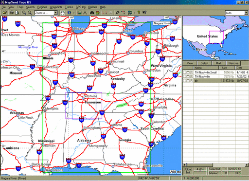
Task: Activate the hand pan tool
Action: (62, 13)
